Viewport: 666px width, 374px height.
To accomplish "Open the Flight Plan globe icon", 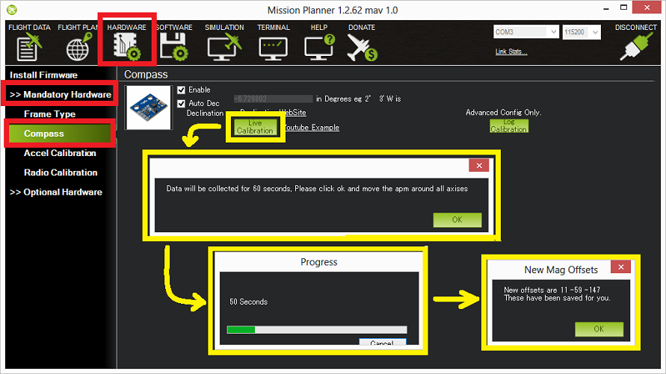I will pos(79,47).
